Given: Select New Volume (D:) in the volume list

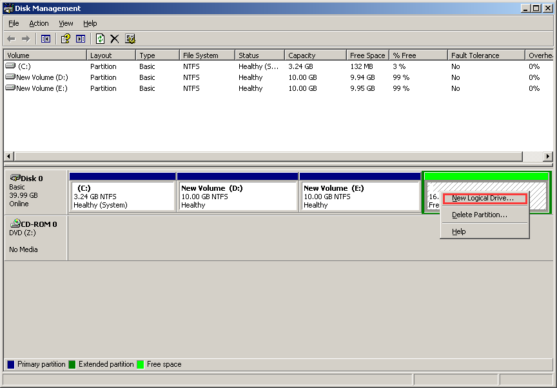Looking at the screenshot, I should 278,77.
